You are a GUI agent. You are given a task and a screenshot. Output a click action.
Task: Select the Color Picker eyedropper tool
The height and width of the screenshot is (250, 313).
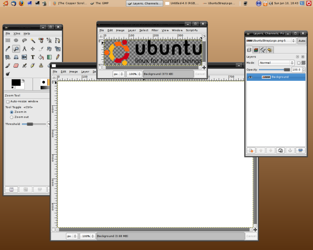(8, 49)
